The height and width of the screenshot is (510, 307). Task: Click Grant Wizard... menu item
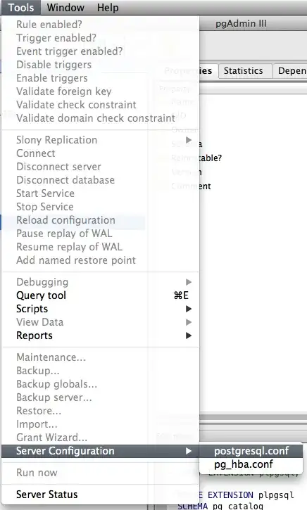pyautogui.click(x=100, y=438)
